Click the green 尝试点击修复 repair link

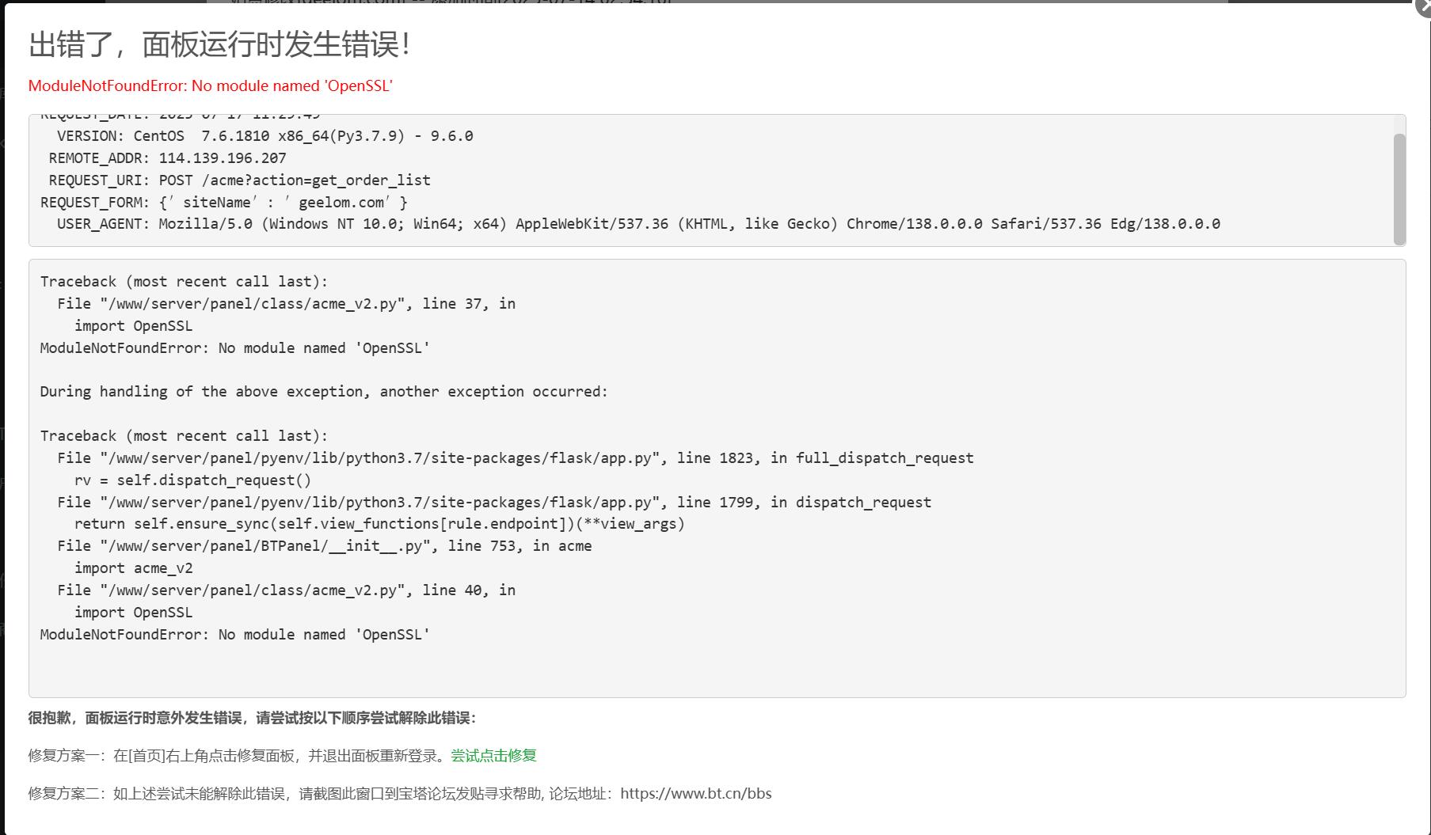point(493,756)
